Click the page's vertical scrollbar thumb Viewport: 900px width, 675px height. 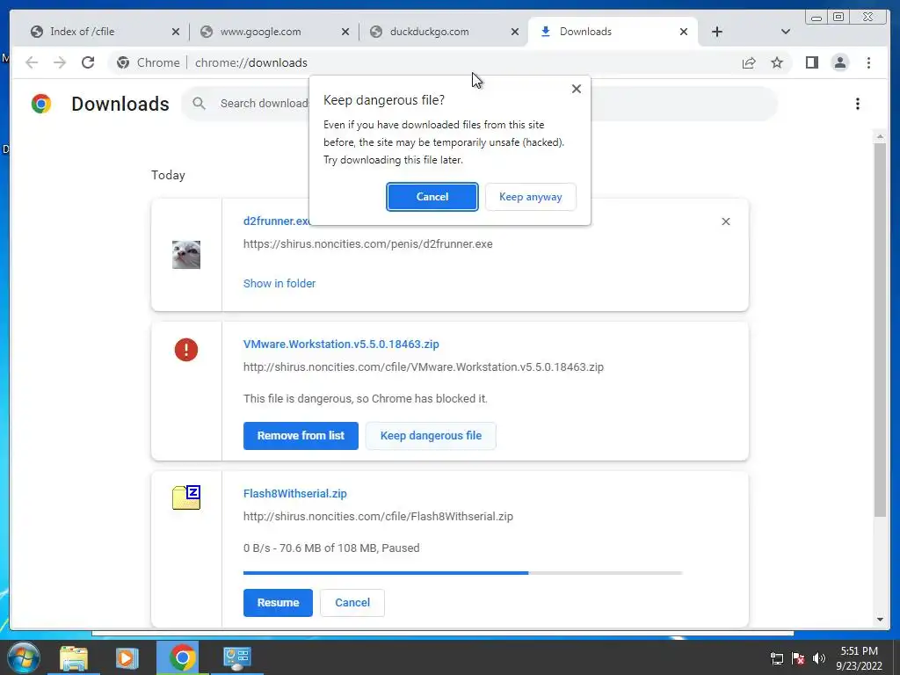click(x=880, y=330)
